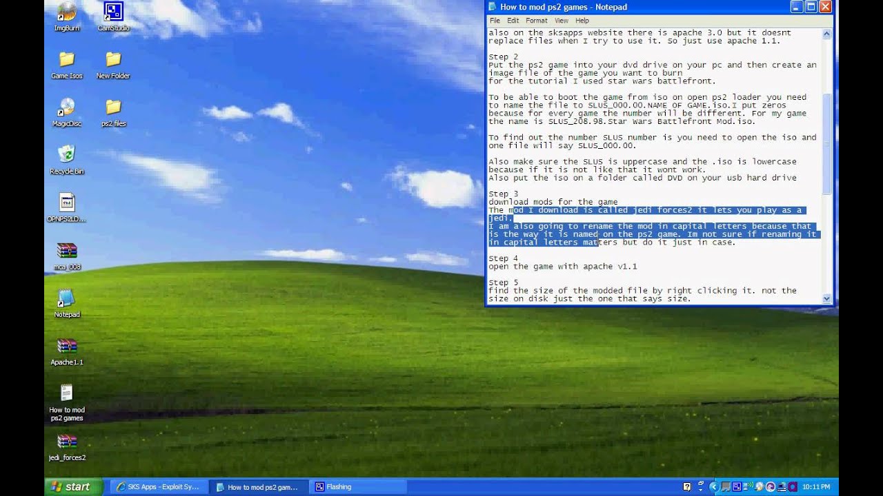Image resolution: width=883 pixels, height=496 pixels.
Task: Open Notepad's Help menu
Action: [x=582, y=21]
